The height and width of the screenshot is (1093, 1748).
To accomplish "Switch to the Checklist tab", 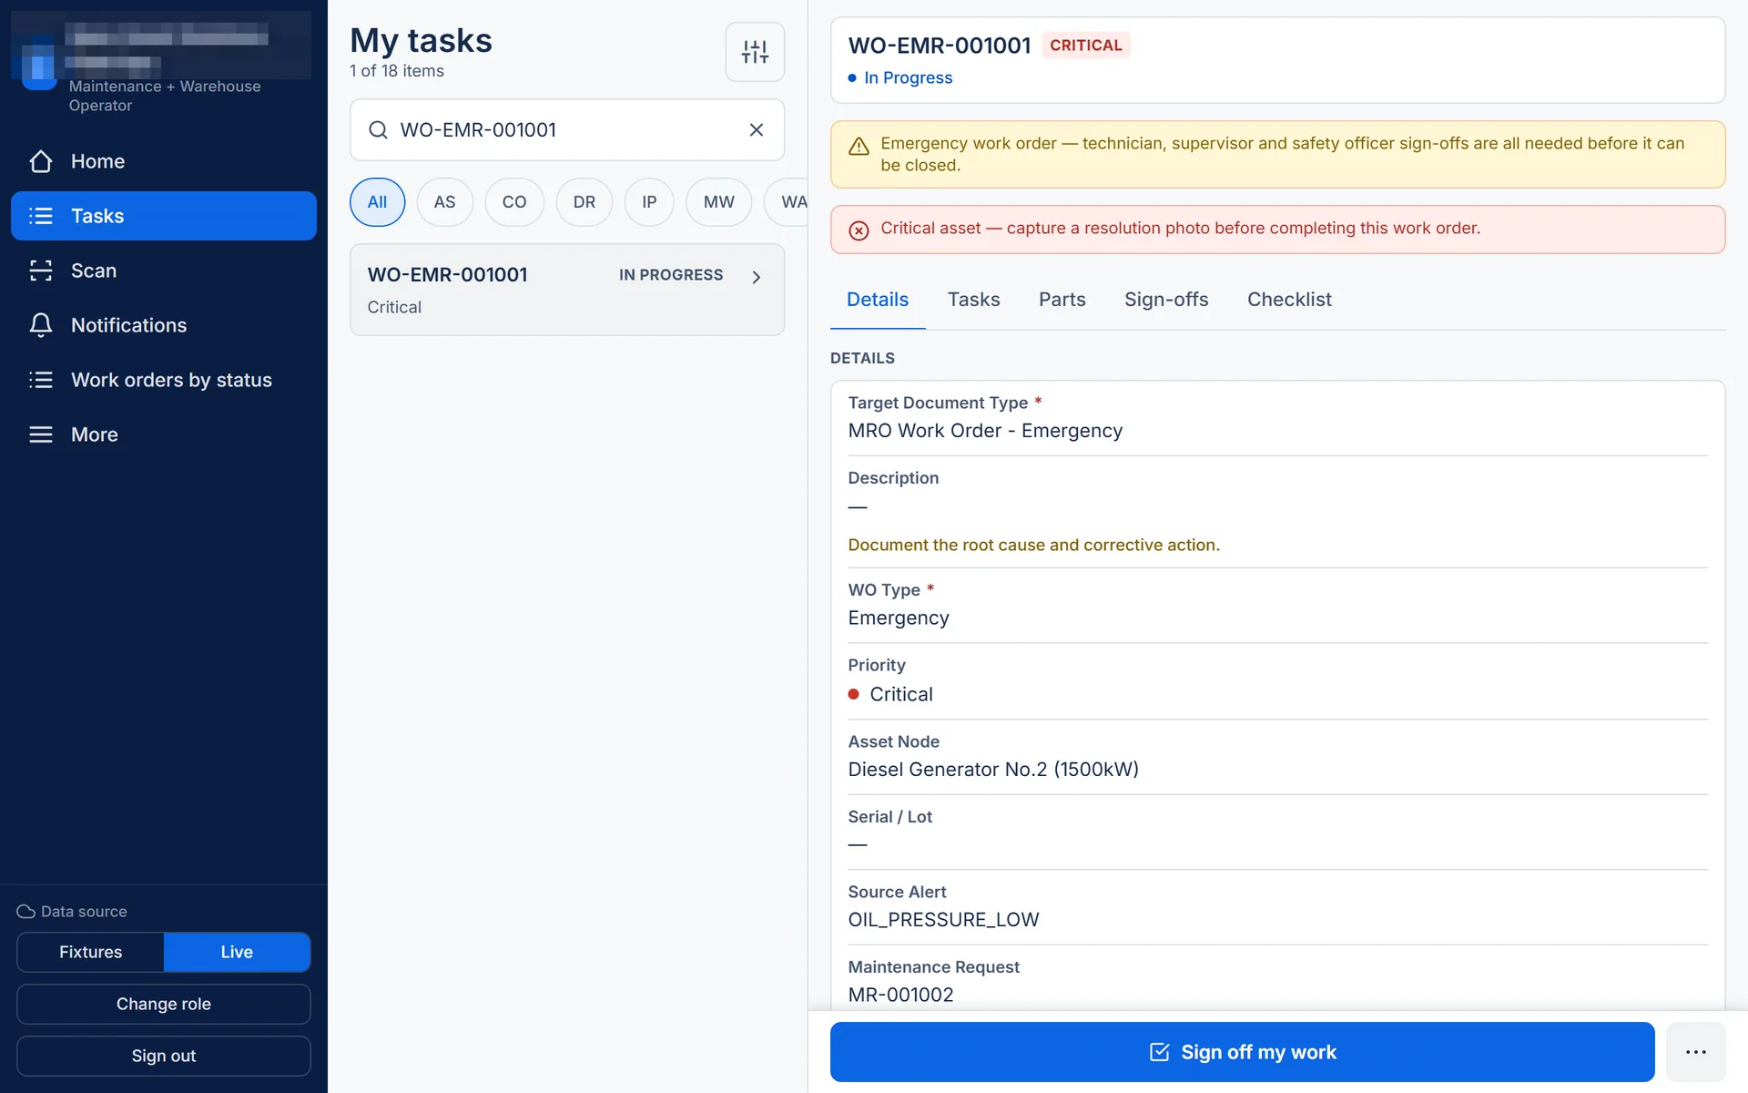I will coord(1289,300).
